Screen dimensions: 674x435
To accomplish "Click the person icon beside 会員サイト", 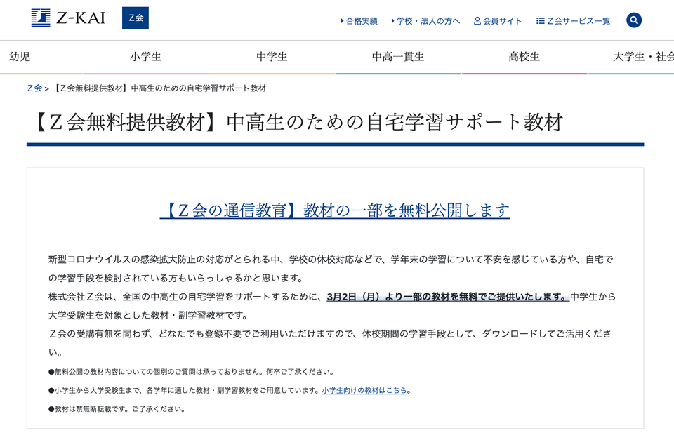I will point(477,20).
